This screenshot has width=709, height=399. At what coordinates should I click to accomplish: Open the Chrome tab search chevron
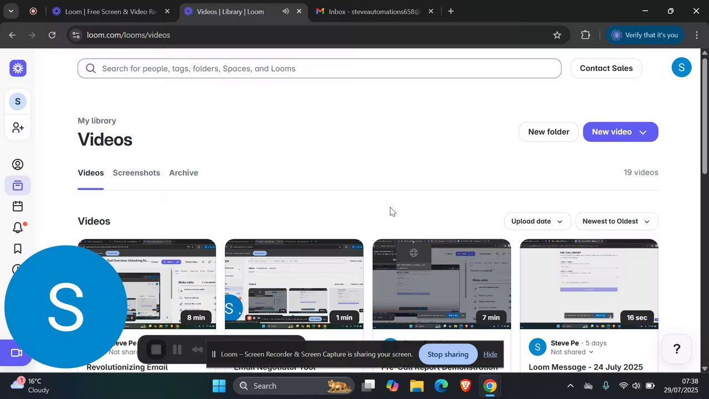(x=11, y=11)
